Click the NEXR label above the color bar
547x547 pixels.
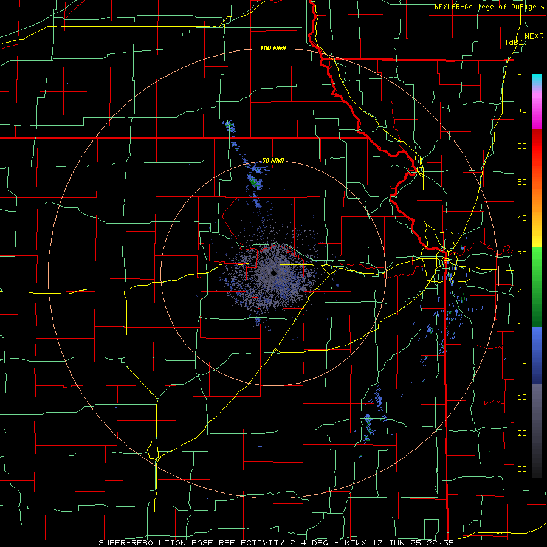tap(534, 36)
